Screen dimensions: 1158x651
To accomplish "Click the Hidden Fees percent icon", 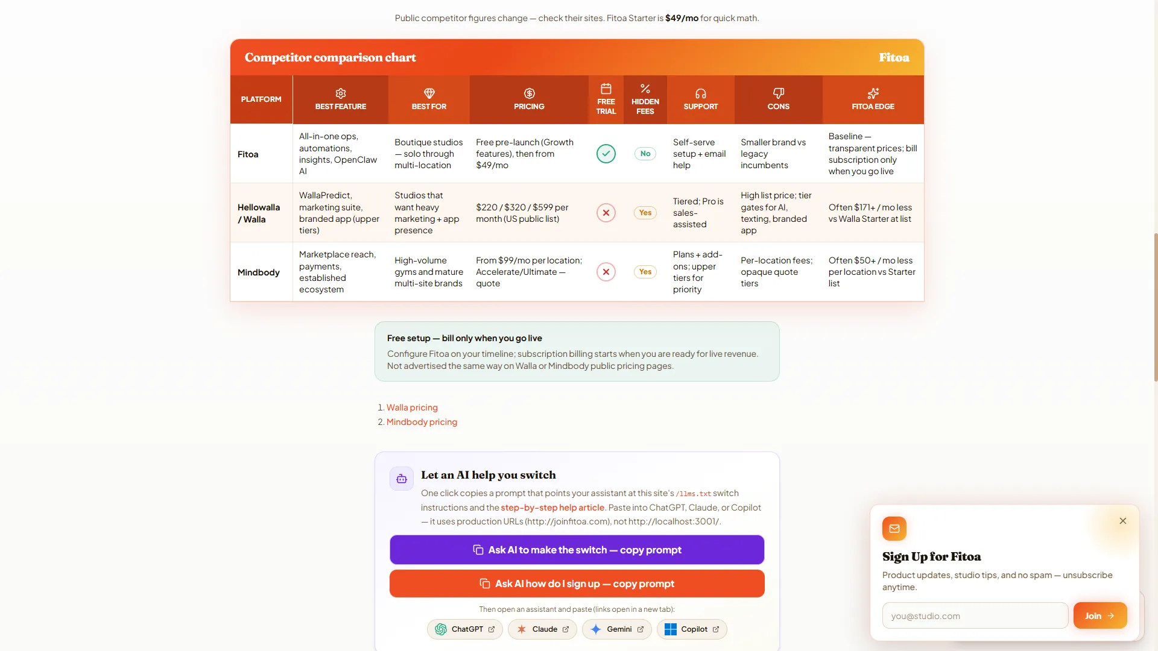I will [x=645, y=89].
